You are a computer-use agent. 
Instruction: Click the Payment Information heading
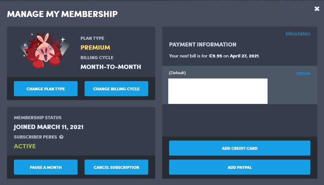point(202,44)
